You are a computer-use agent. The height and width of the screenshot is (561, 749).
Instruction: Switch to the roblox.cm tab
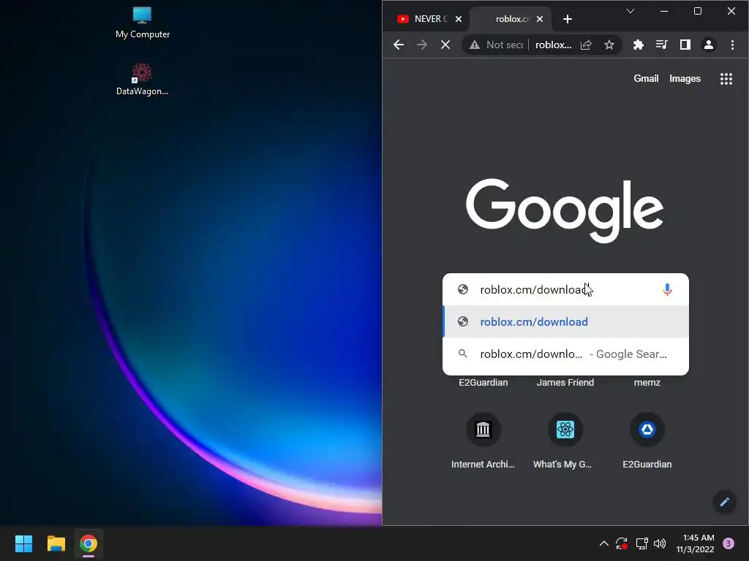[x=511, y=19]
